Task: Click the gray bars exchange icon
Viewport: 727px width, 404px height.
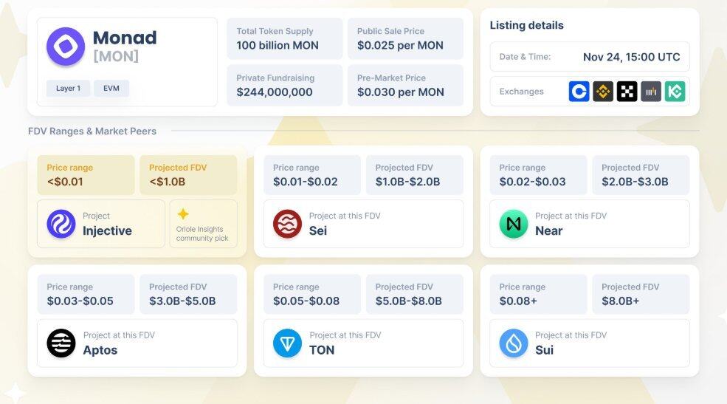Action: point(651,92)
